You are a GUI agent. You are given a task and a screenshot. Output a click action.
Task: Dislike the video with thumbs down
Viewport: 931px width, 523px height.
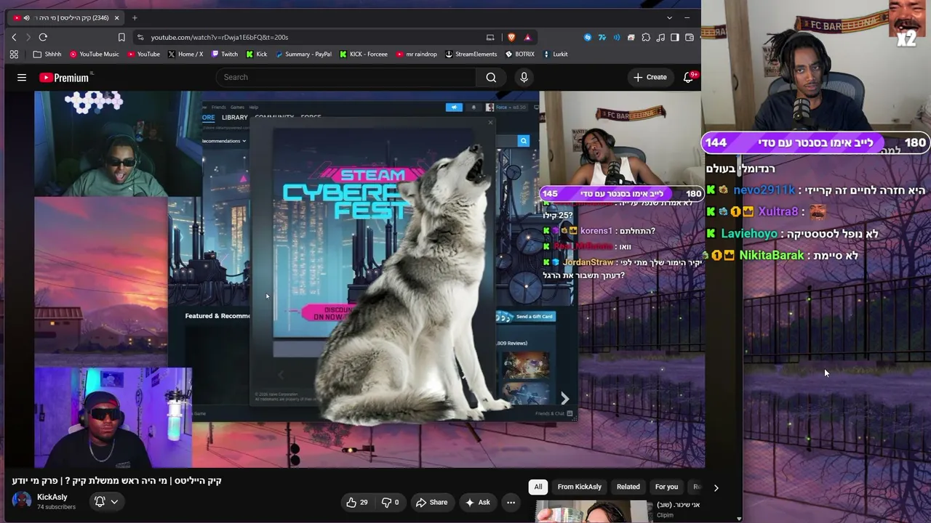coord(391,502)
